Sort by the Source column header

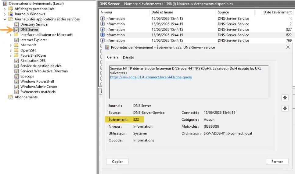(x=235, y=12)
